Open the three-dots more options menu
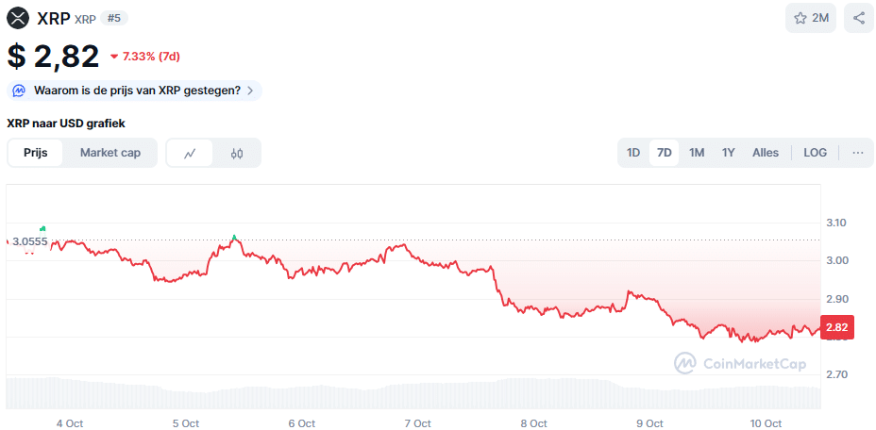 point(857,153)
